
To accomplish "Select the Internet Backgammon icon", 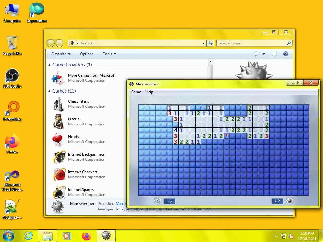I will (x=59, y=157).
